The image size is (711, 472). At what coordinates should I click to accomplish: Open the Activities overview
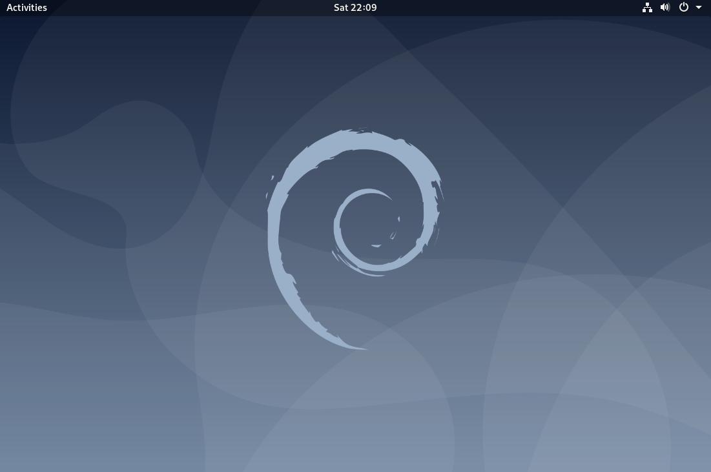coord(26,7)
